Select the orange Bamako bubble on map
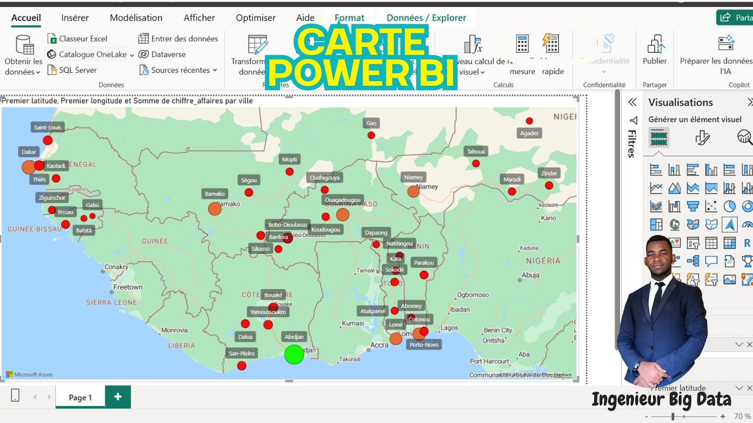 click(215, 209)
